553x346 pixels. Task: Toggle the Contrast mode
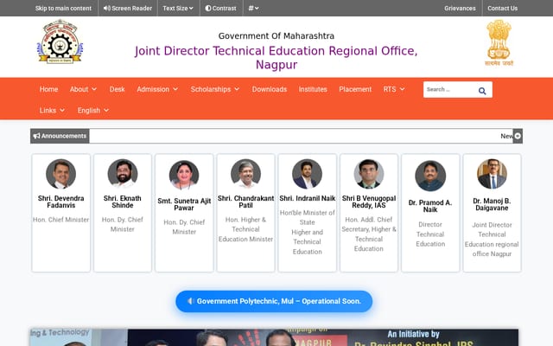221,8
